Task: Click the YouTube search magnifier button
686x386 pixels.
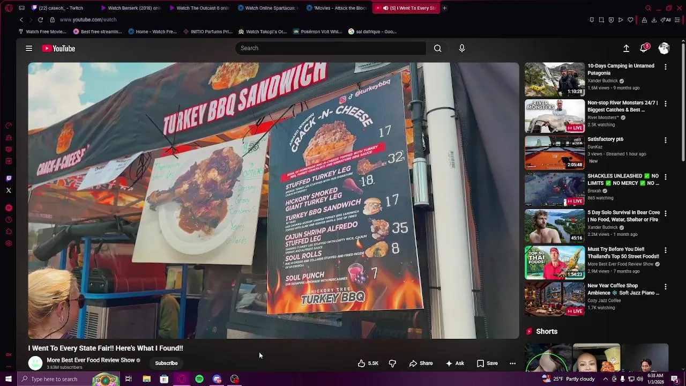Action: [438, 48]
